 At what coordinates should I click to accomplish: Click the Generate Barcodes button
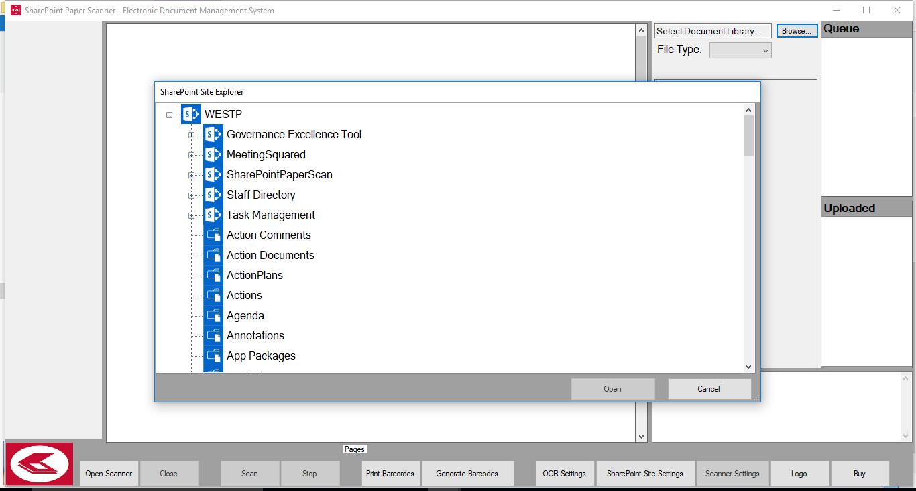pos(467,474)
